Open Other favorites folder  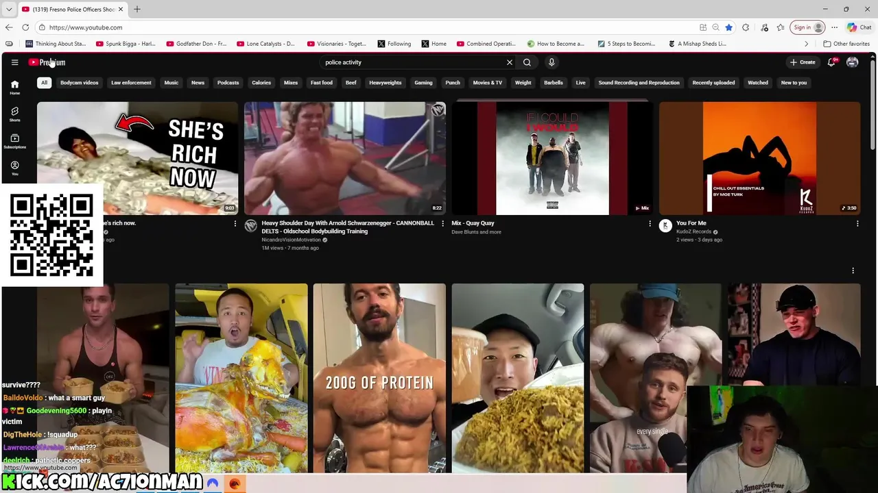[x=846, y=44]
